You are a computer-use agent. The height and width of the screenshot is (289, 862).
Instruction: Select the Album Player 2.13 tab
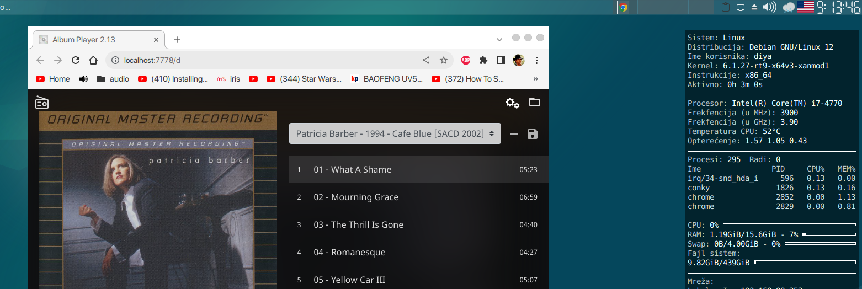99,40
